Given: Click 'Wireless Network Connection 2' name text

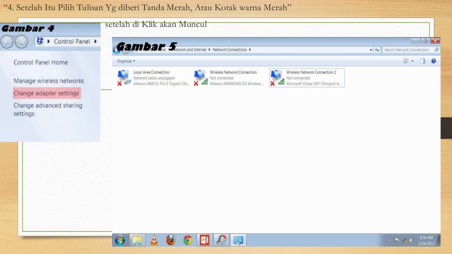Looking at the screenshot, I should click(311, 72).
